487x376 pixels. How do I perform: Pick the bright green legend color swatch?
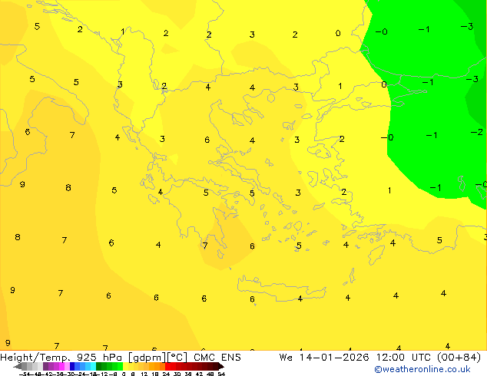pos(120,367)
